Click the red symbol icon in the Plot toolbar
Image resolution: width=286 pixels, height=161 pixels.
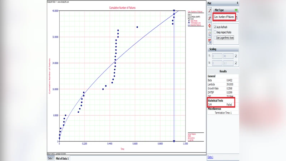tap(209, 25)
